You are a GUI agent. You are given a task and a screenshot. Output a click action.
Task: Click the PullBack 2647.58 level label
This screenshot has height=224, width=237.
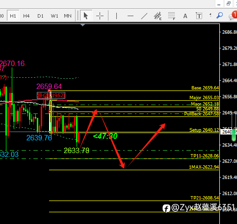(x=202, y=113)
